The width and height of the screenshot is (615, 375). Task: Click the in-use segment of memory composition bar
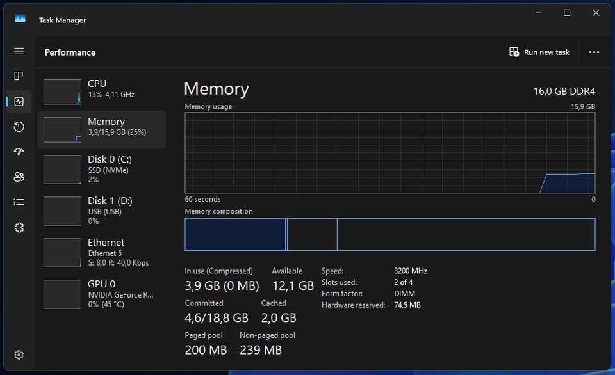point(235,234)
